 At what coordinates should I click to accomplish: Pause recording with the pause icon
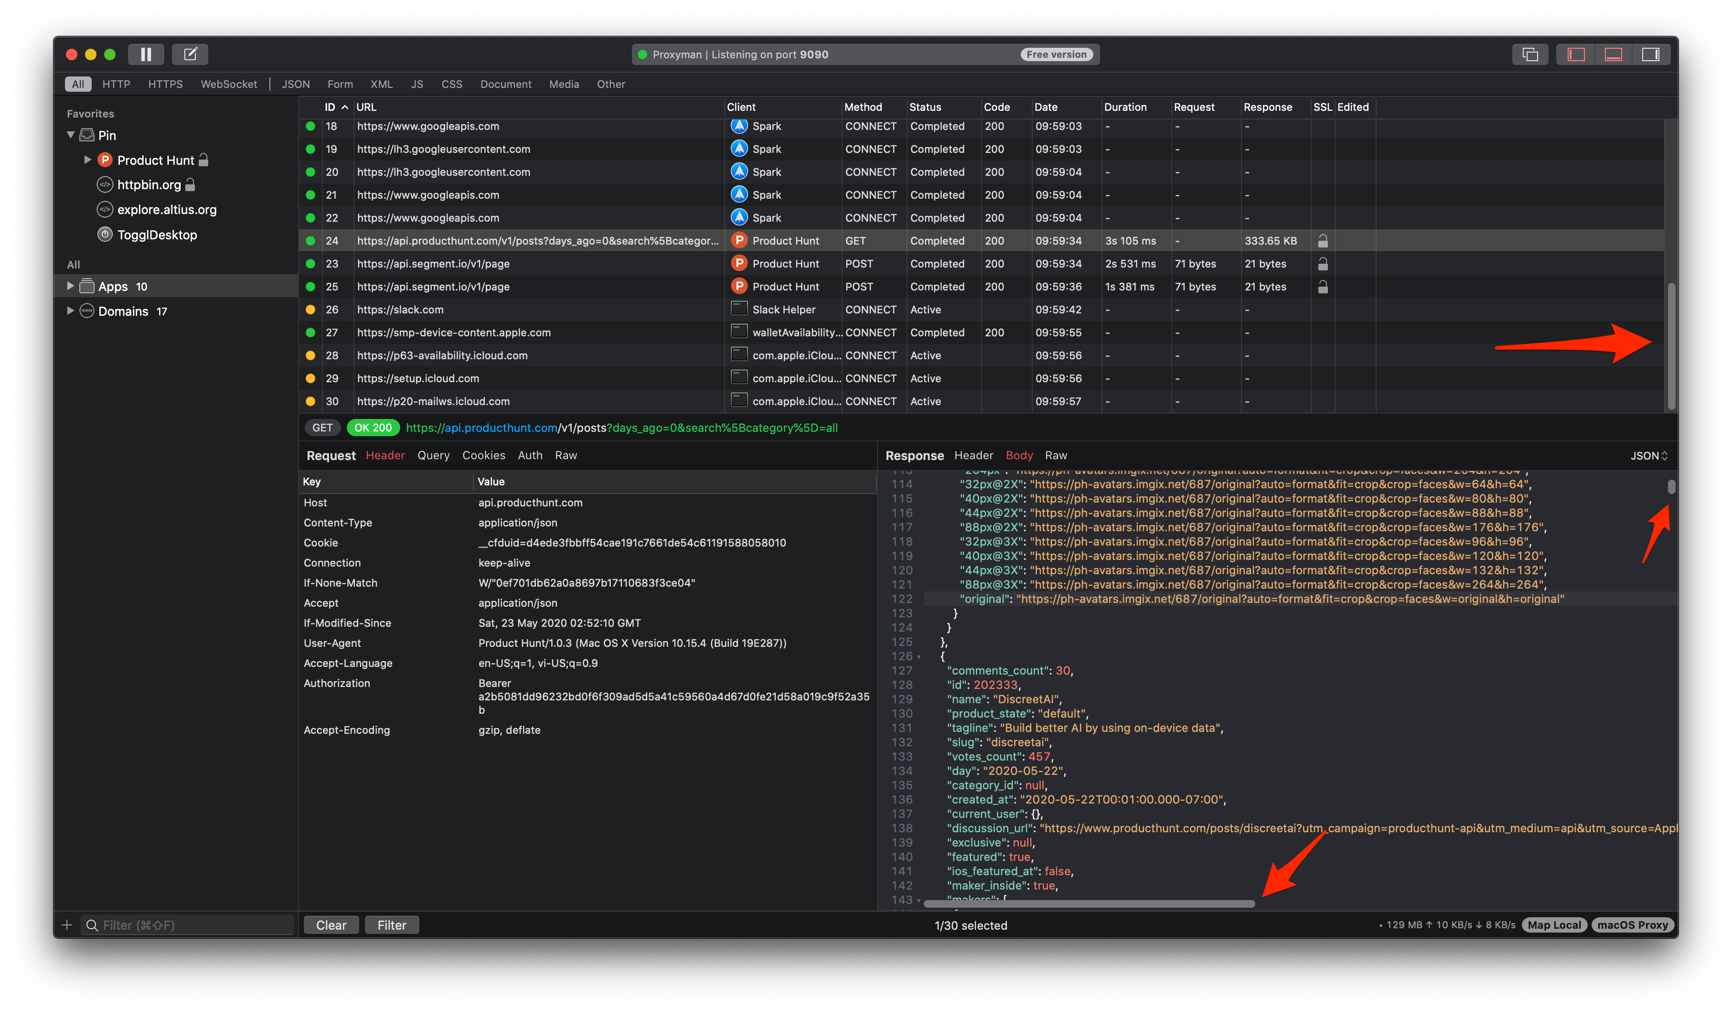click(x=146, y=54)
